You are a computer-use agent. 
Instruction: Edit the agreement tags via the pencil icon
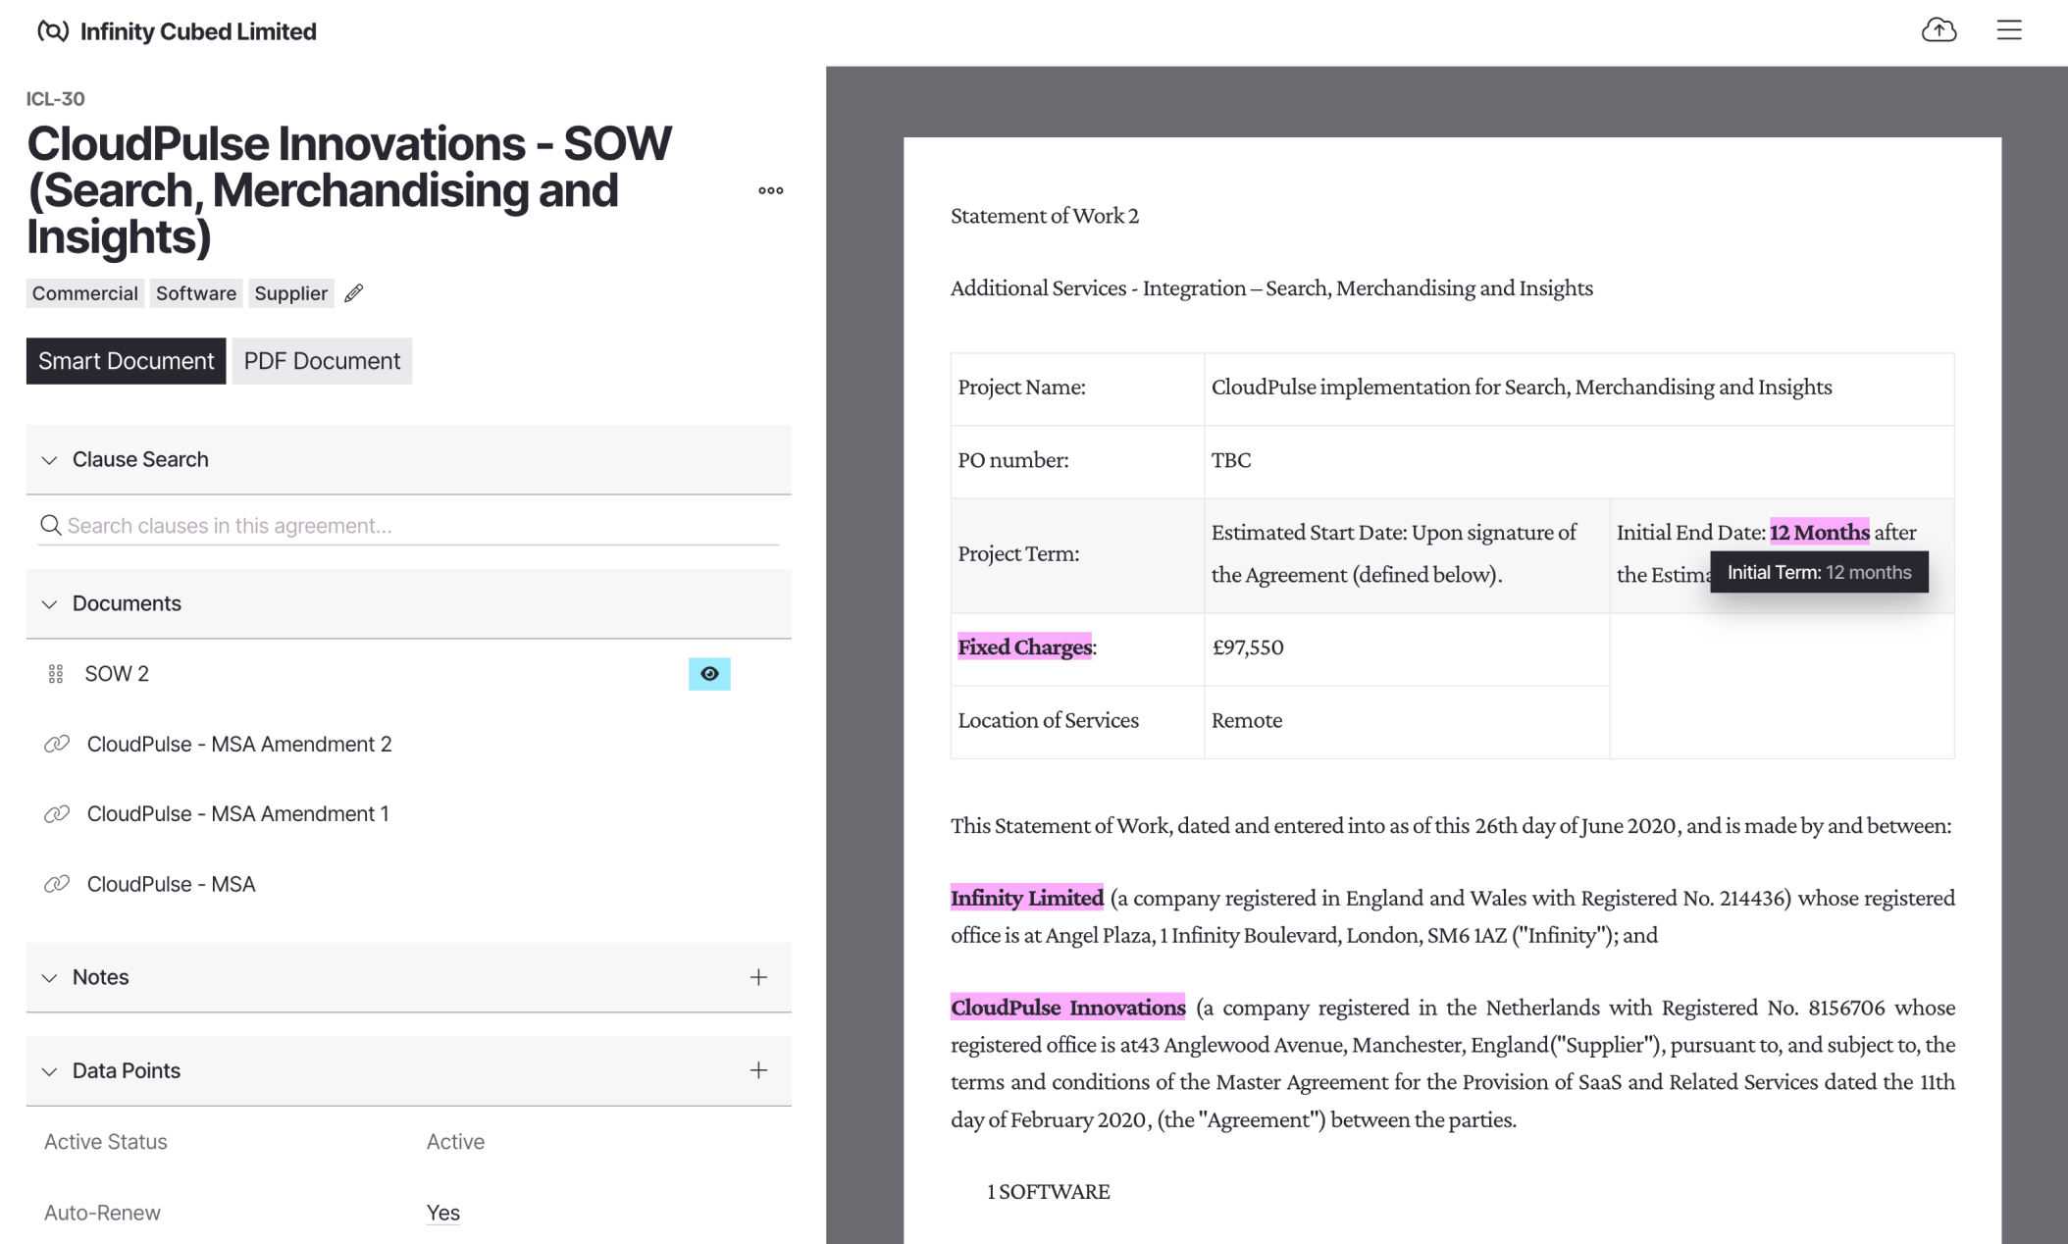click(x=354, y=292)
